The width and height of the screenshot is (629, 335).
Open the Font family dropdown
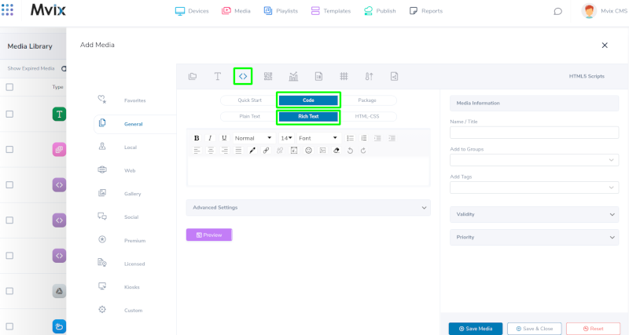click(318, 138)
